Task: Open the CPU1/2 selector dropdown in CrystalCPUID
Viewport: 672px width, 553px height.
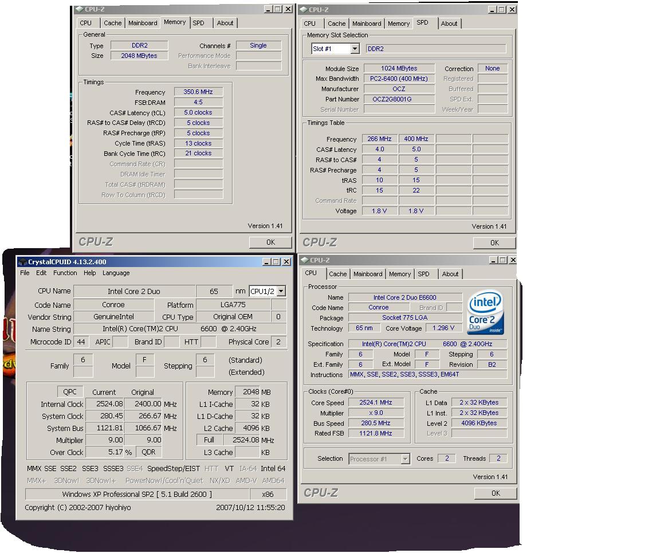Action: (281, 291)
